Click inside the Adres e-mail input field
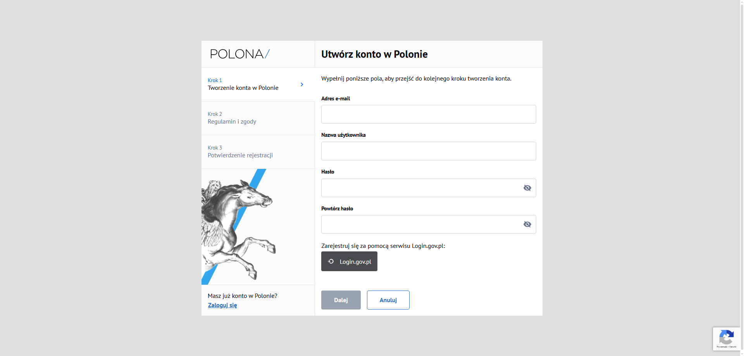 (x=428, y=114)
